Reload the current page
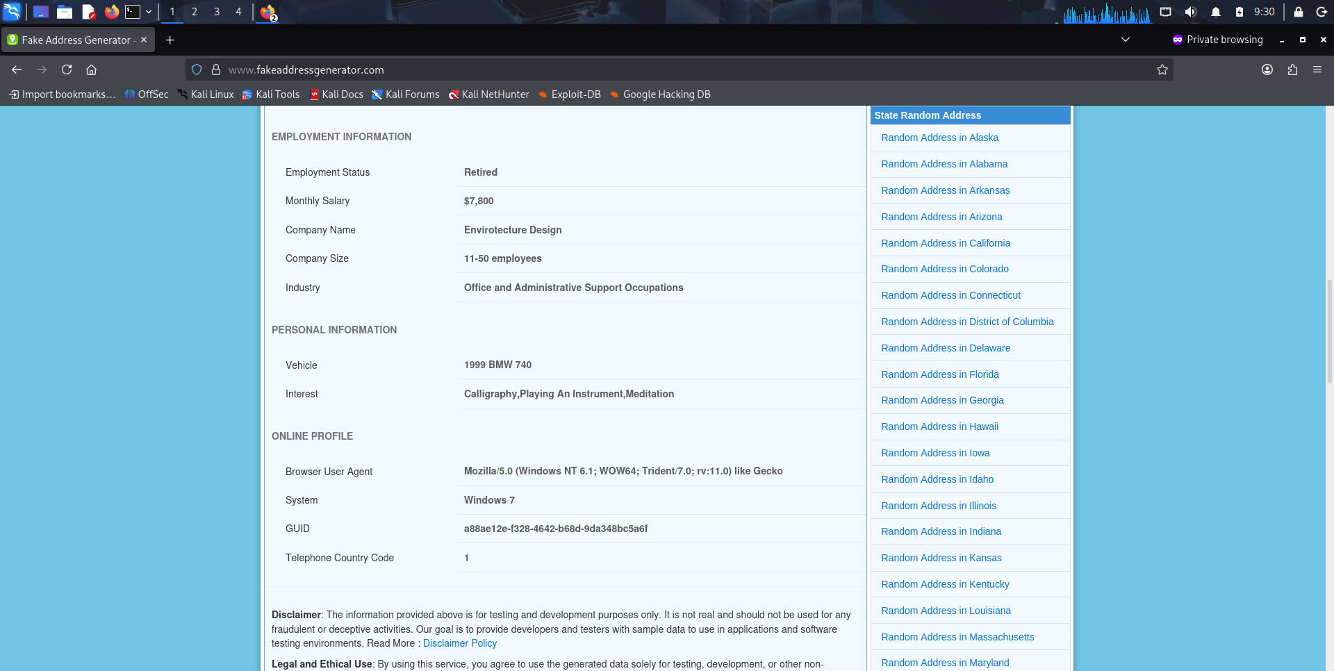Image resolution: width=1334 pixels, height=671 pixels. [67, 69]
